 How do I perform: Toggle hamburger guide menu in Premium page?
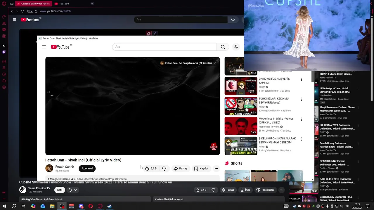pyautogui.click(x=14, y=20)
